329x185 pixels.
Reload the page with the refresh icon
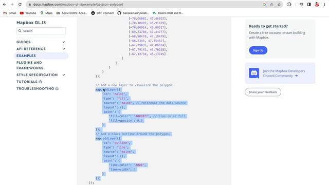20,5
